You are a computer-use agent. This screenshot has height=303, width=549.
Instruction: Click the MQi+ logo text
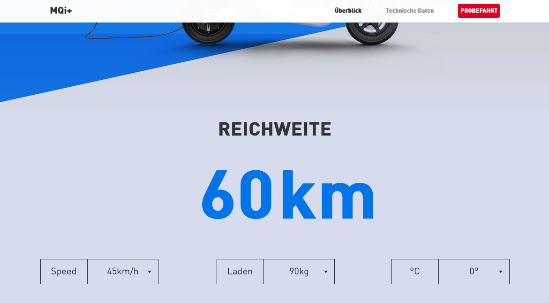61,11
